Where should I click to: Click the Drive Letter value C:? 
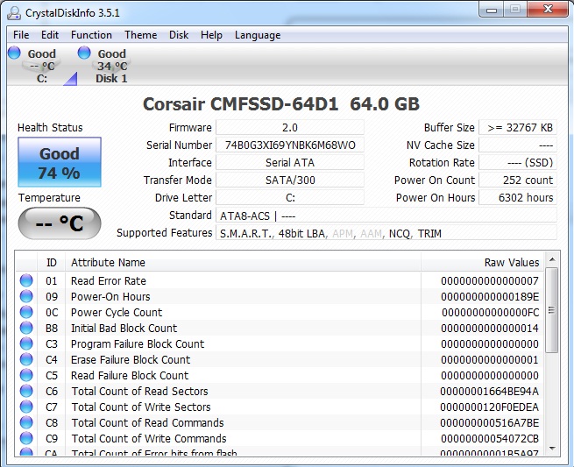coord(290,198)
